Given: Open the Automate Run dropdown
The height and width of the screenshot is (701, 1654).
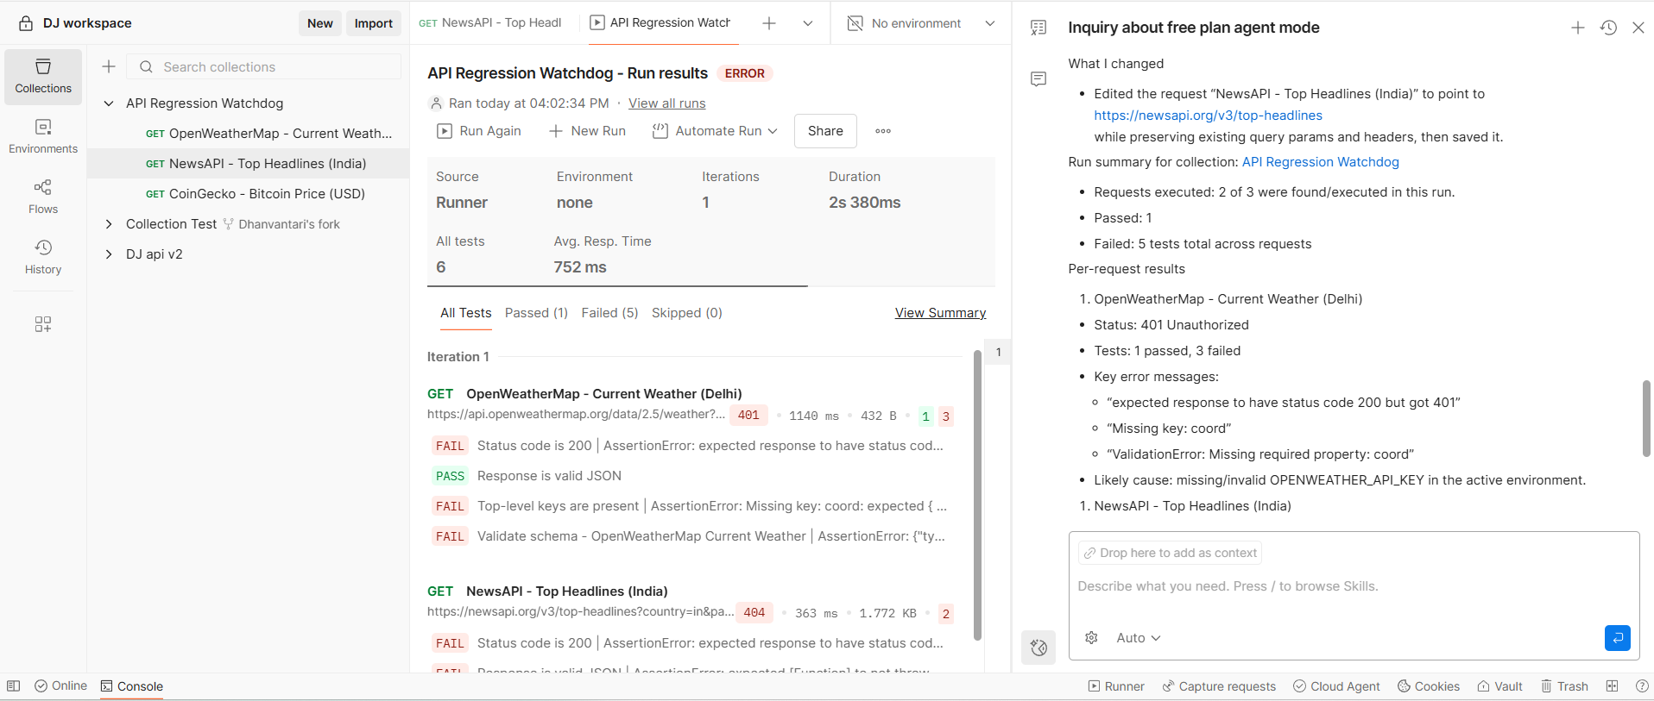Looking at the screenshot, I should point(716,131).
